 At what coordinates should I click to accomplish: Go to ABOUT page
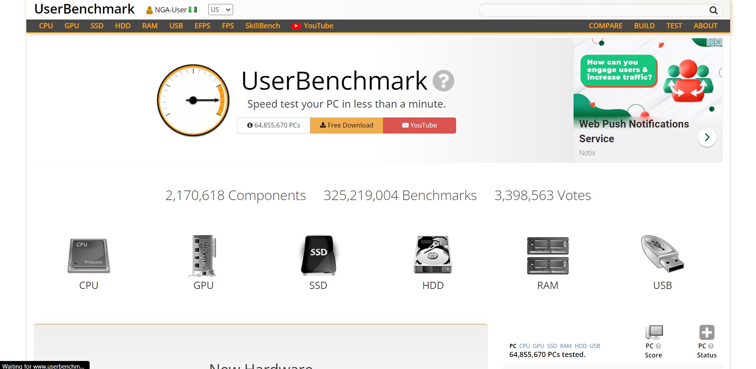point(705,26)
